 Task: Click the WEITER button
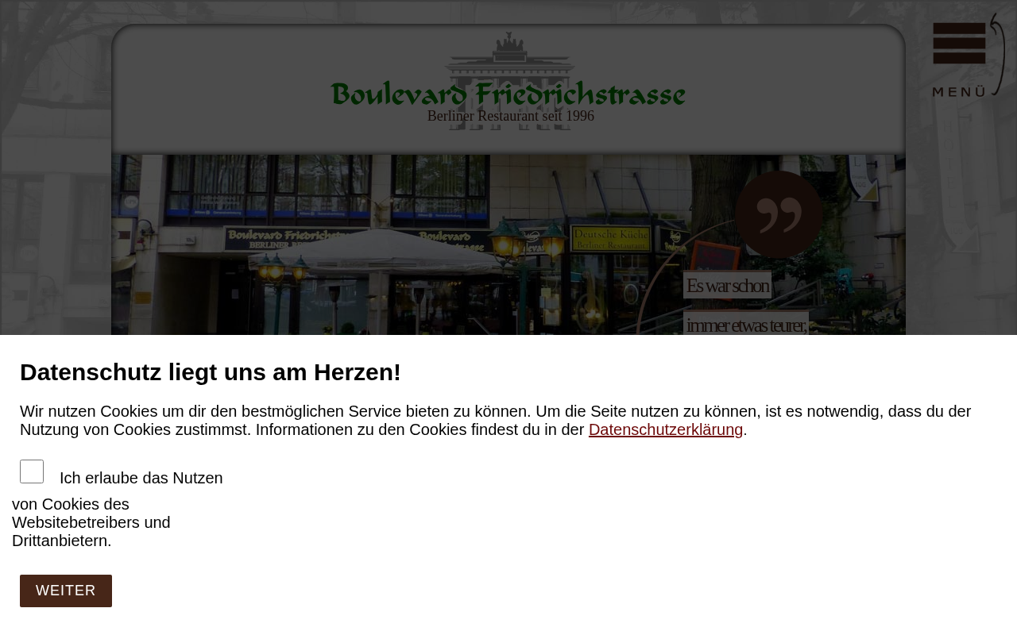pos(66,591)
